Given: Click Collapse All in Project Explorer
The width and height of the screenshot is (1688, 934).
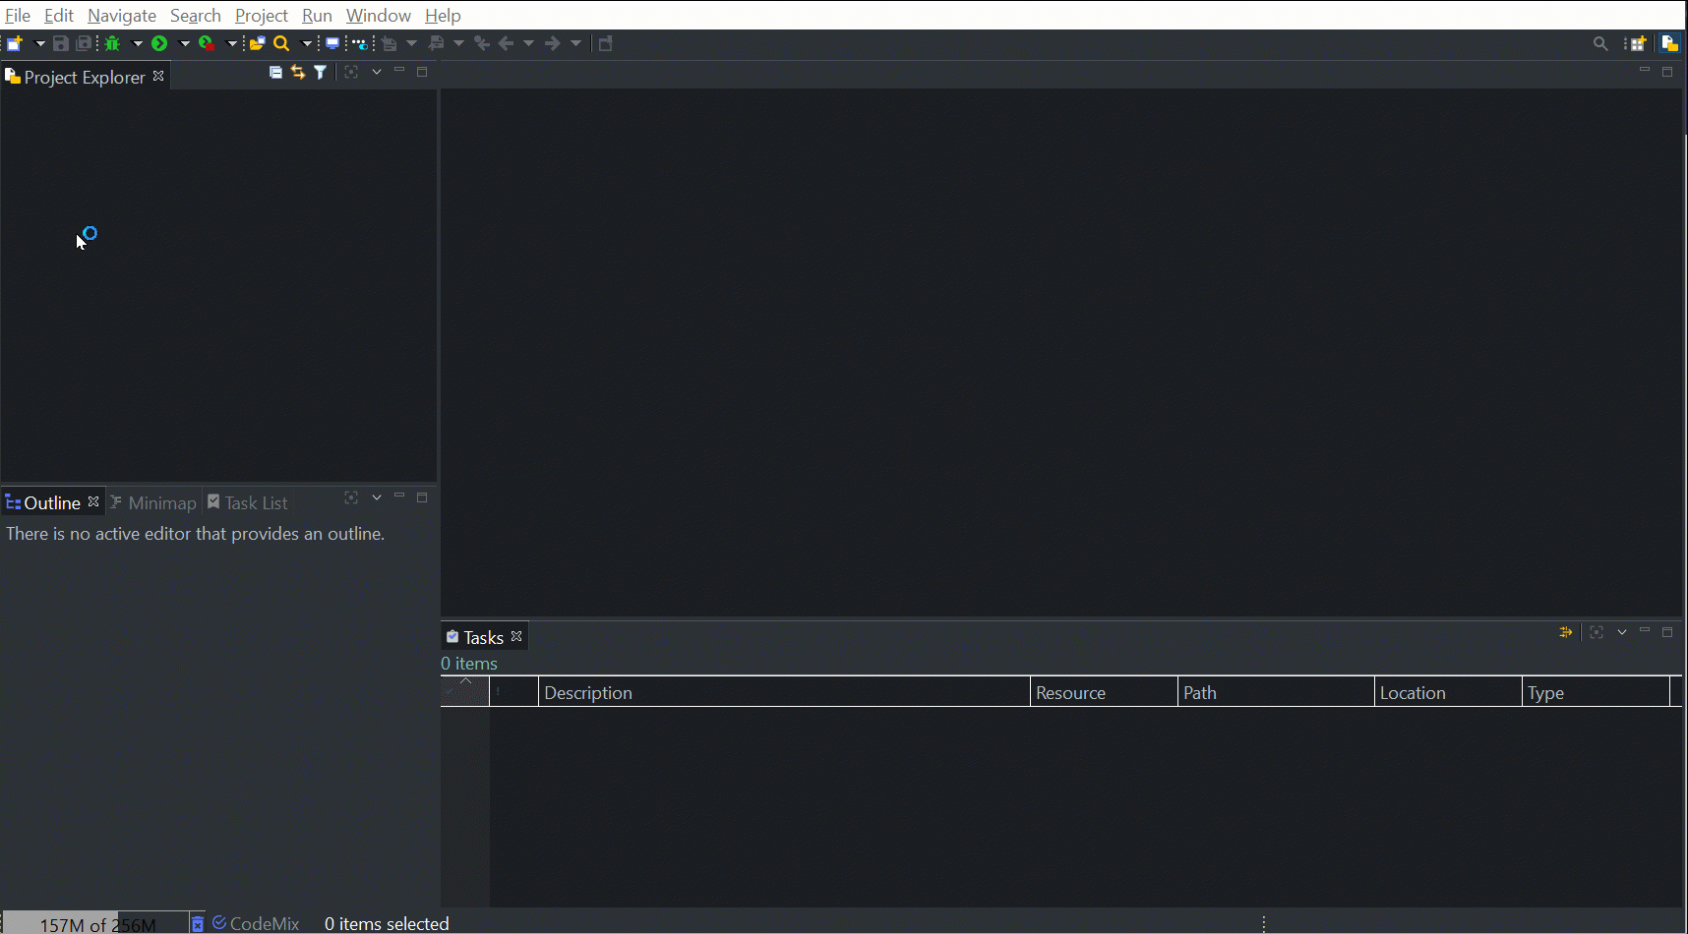Looking at the screenshot, I should tap(275, 72).
